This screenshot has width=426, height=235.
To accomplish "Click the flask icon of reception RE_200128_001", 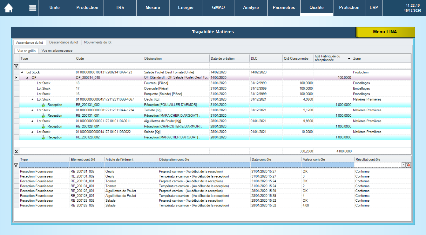I will (x=44, y=127).
